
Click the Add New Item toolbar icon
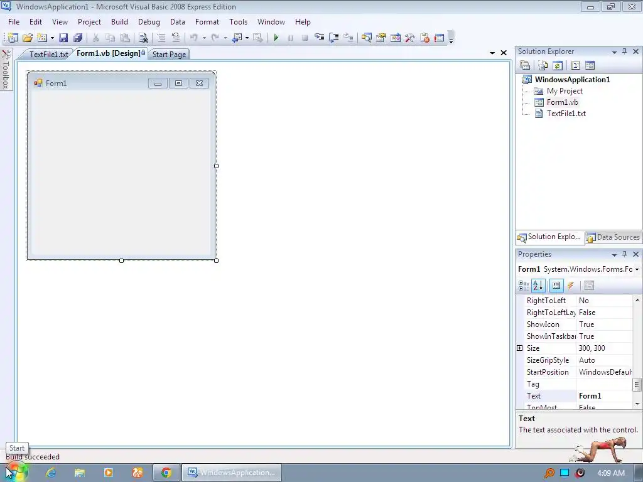click(42, 38)
